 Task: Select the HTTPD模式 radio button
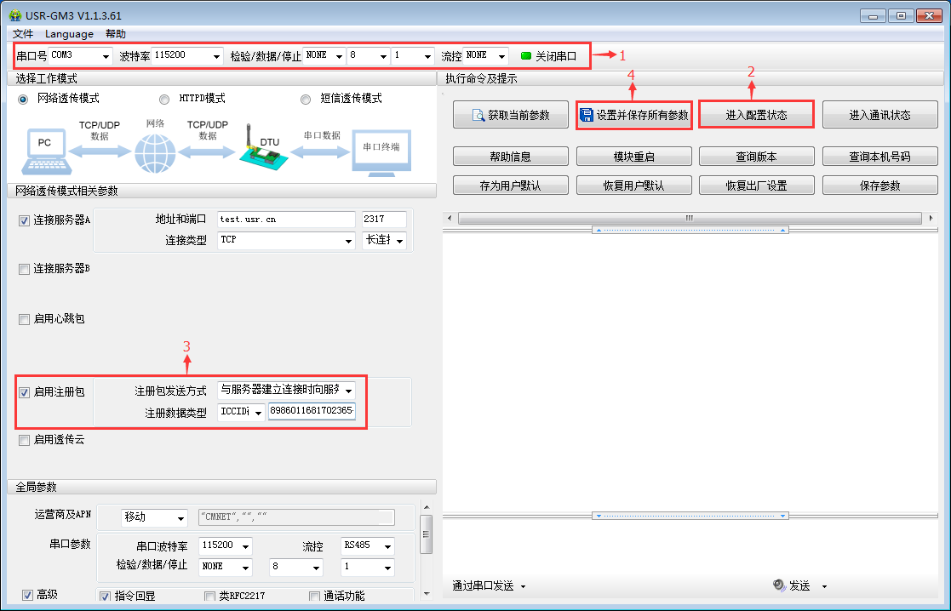click(164, 99)
